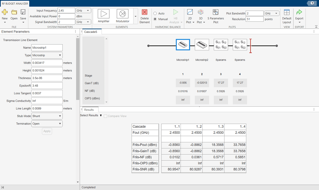Select the Results tab

coord(89,110)
